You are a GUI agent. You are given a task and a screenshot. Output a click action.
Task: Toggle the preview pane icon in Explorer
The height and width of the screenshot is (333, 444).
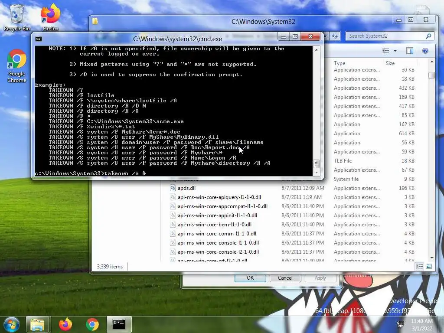(x=409, y=51)
